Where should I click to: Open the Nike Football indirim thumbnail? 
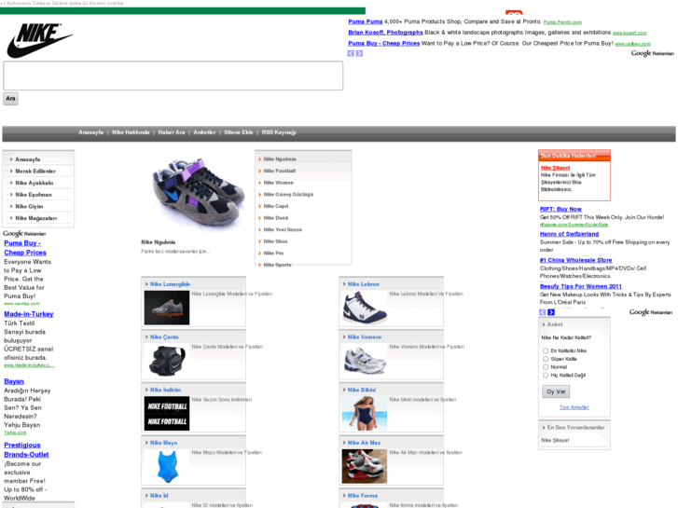tap(167, 413)
